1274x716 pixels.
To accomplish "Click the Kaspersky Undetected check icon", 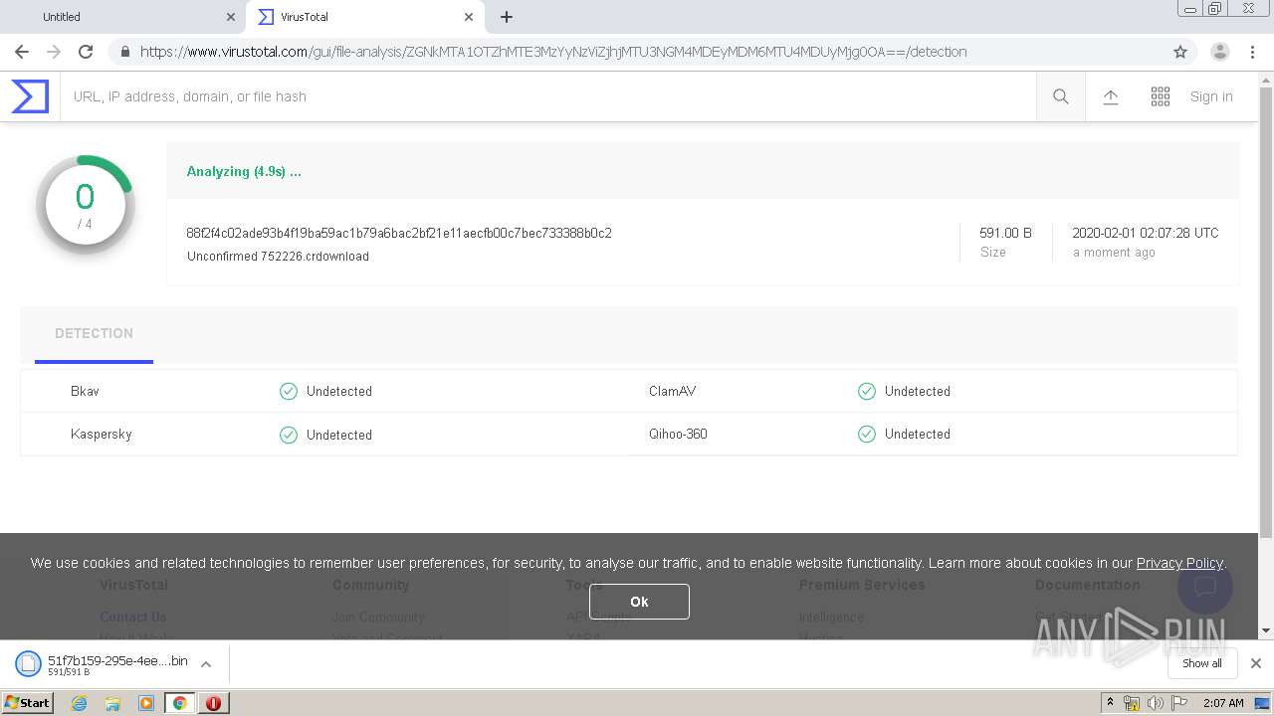I will [289, 435].
